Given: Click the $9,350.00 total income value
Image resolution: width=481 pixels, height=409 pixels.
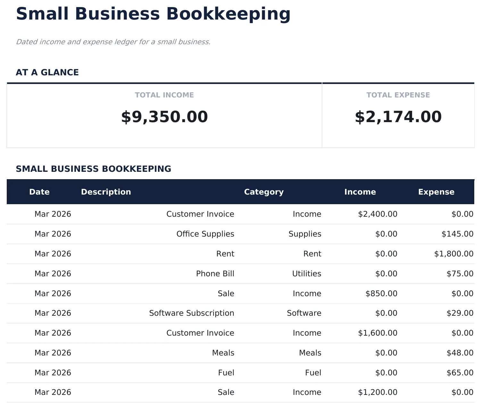Looking at the screenshot, I should (164, 117).
